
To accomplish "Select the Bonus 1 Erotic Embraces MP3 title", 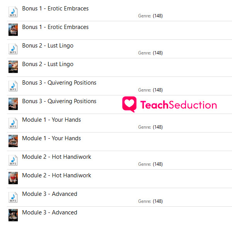I will pos(55,8).
